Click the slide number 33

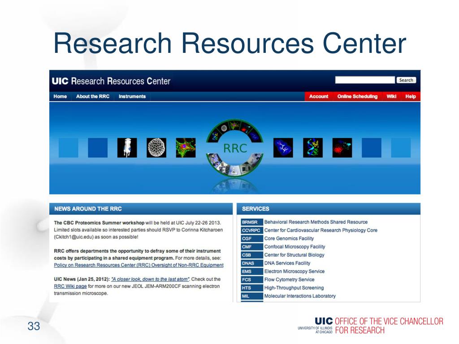point(34,326)
